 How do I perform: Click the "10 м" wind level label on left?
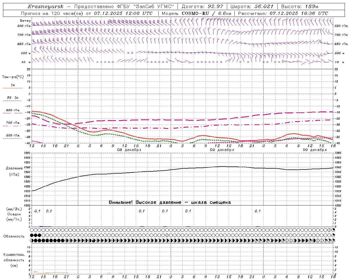26,62
